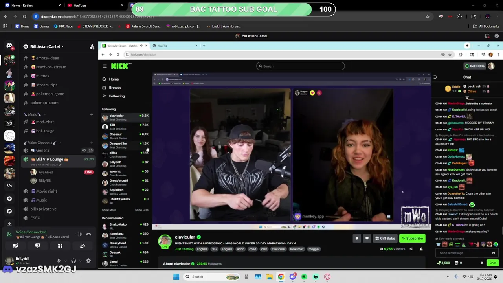The width and height of the screenshot is (503, 283).
Task: Click the Gift Subs button
Action: [x=385, y=238]
